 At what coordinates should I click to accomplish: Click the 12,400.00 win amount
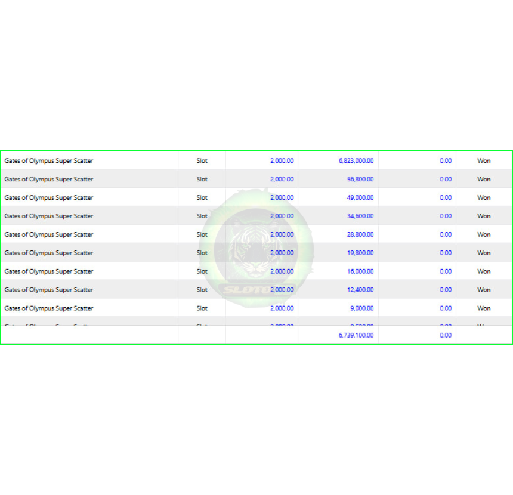[x=360, y=289]
